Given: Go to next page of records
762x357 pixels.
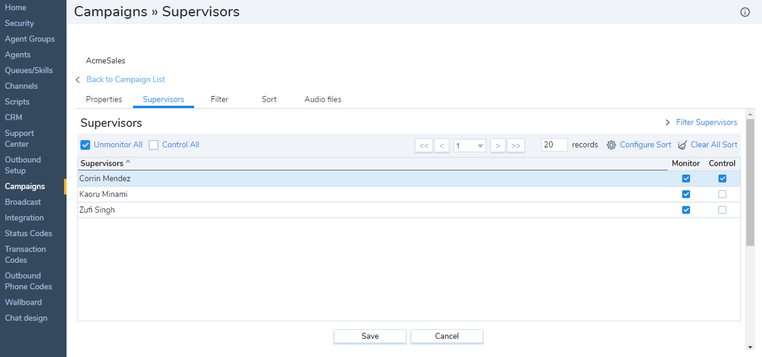Looking at the screenshot, I should [x=498, y=146].
